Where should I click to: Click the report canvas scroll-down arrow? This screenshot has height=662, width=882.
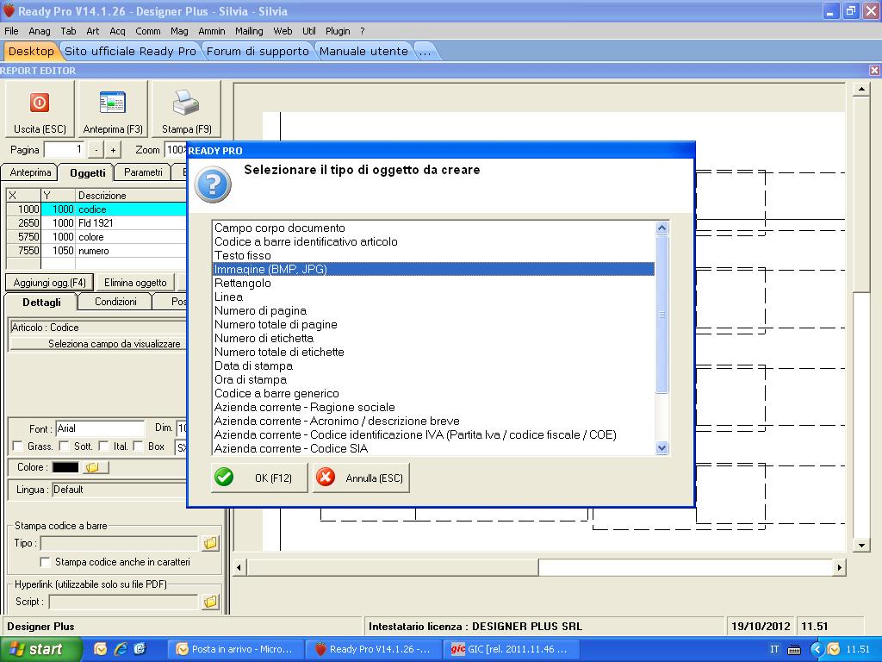click(861, 545)
